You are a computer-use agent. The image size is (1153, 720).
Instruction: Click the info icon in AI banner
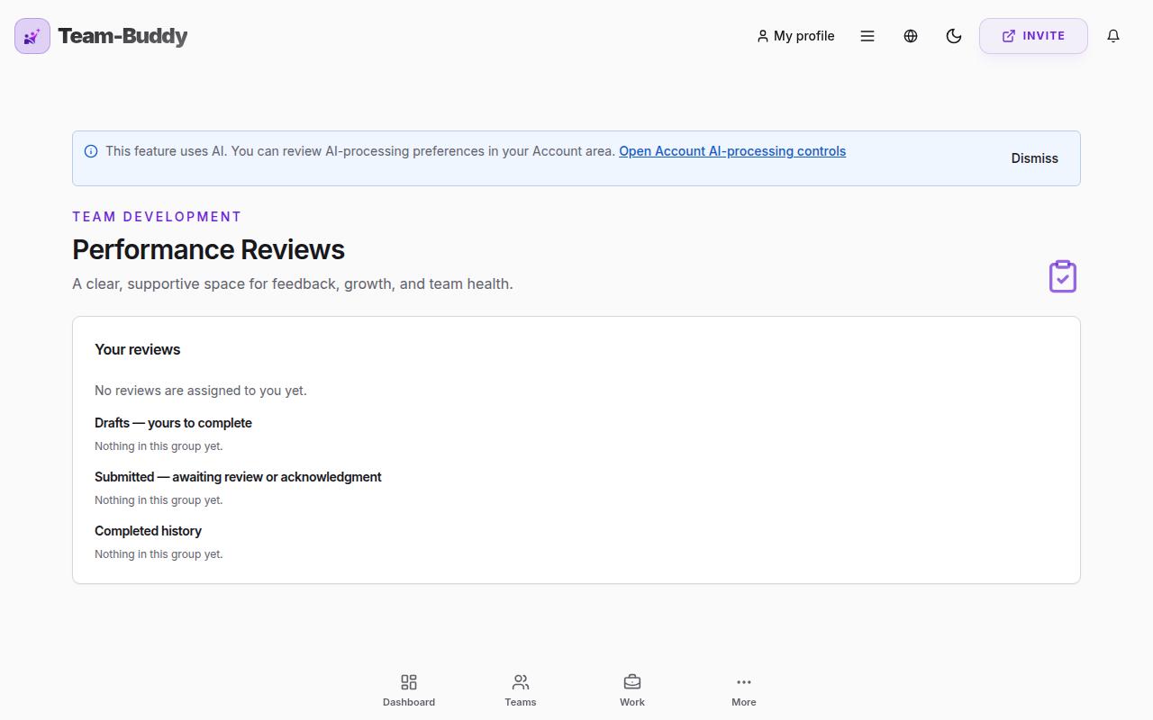pos(91,151)
